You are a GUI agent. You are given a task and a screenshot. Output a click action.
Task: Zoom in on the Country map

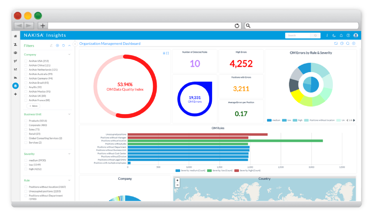178,180
